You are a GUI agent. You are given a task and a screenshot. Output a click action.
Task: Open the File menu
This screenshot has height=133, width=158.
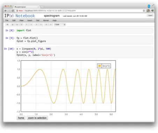(x=7, y=20)
